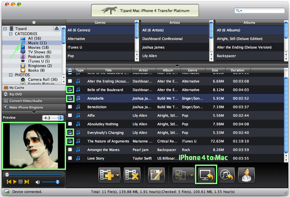
Task: Click the TV Shows category icon
Action: coord(23,52)
